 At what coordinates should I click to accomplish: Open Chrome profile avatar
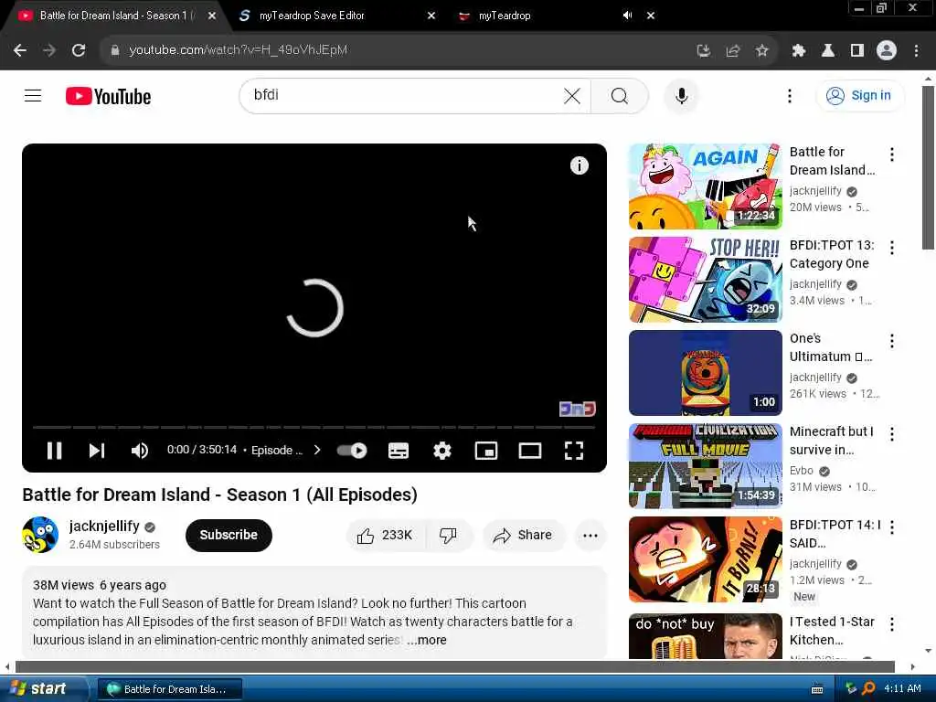(887, 51)
